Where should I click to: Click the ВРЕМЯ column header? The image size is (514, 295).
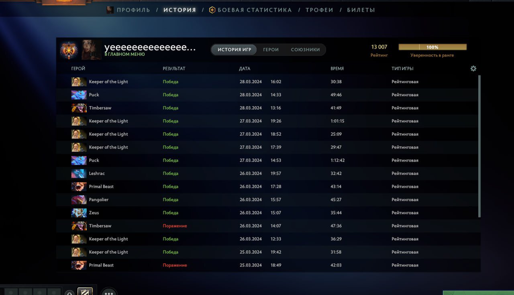(x=337, y=69)
